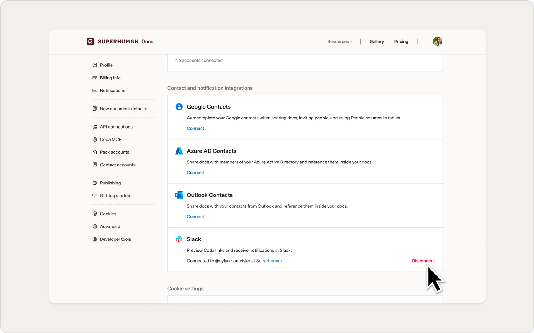Image resolution: width=534 pixels, height=333 pixels.
Task: Connect Outlook Contacts
Action: [x=195, y=217]
